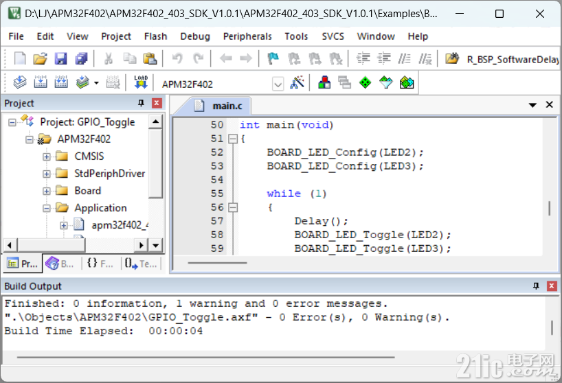Open Options for Target wand icon
The height and width of the screenshot is (383, 562).
tap(297, 82)
